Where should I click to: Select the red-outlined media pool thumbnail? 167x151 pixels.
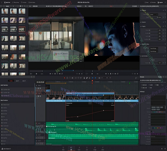(22, 29)
